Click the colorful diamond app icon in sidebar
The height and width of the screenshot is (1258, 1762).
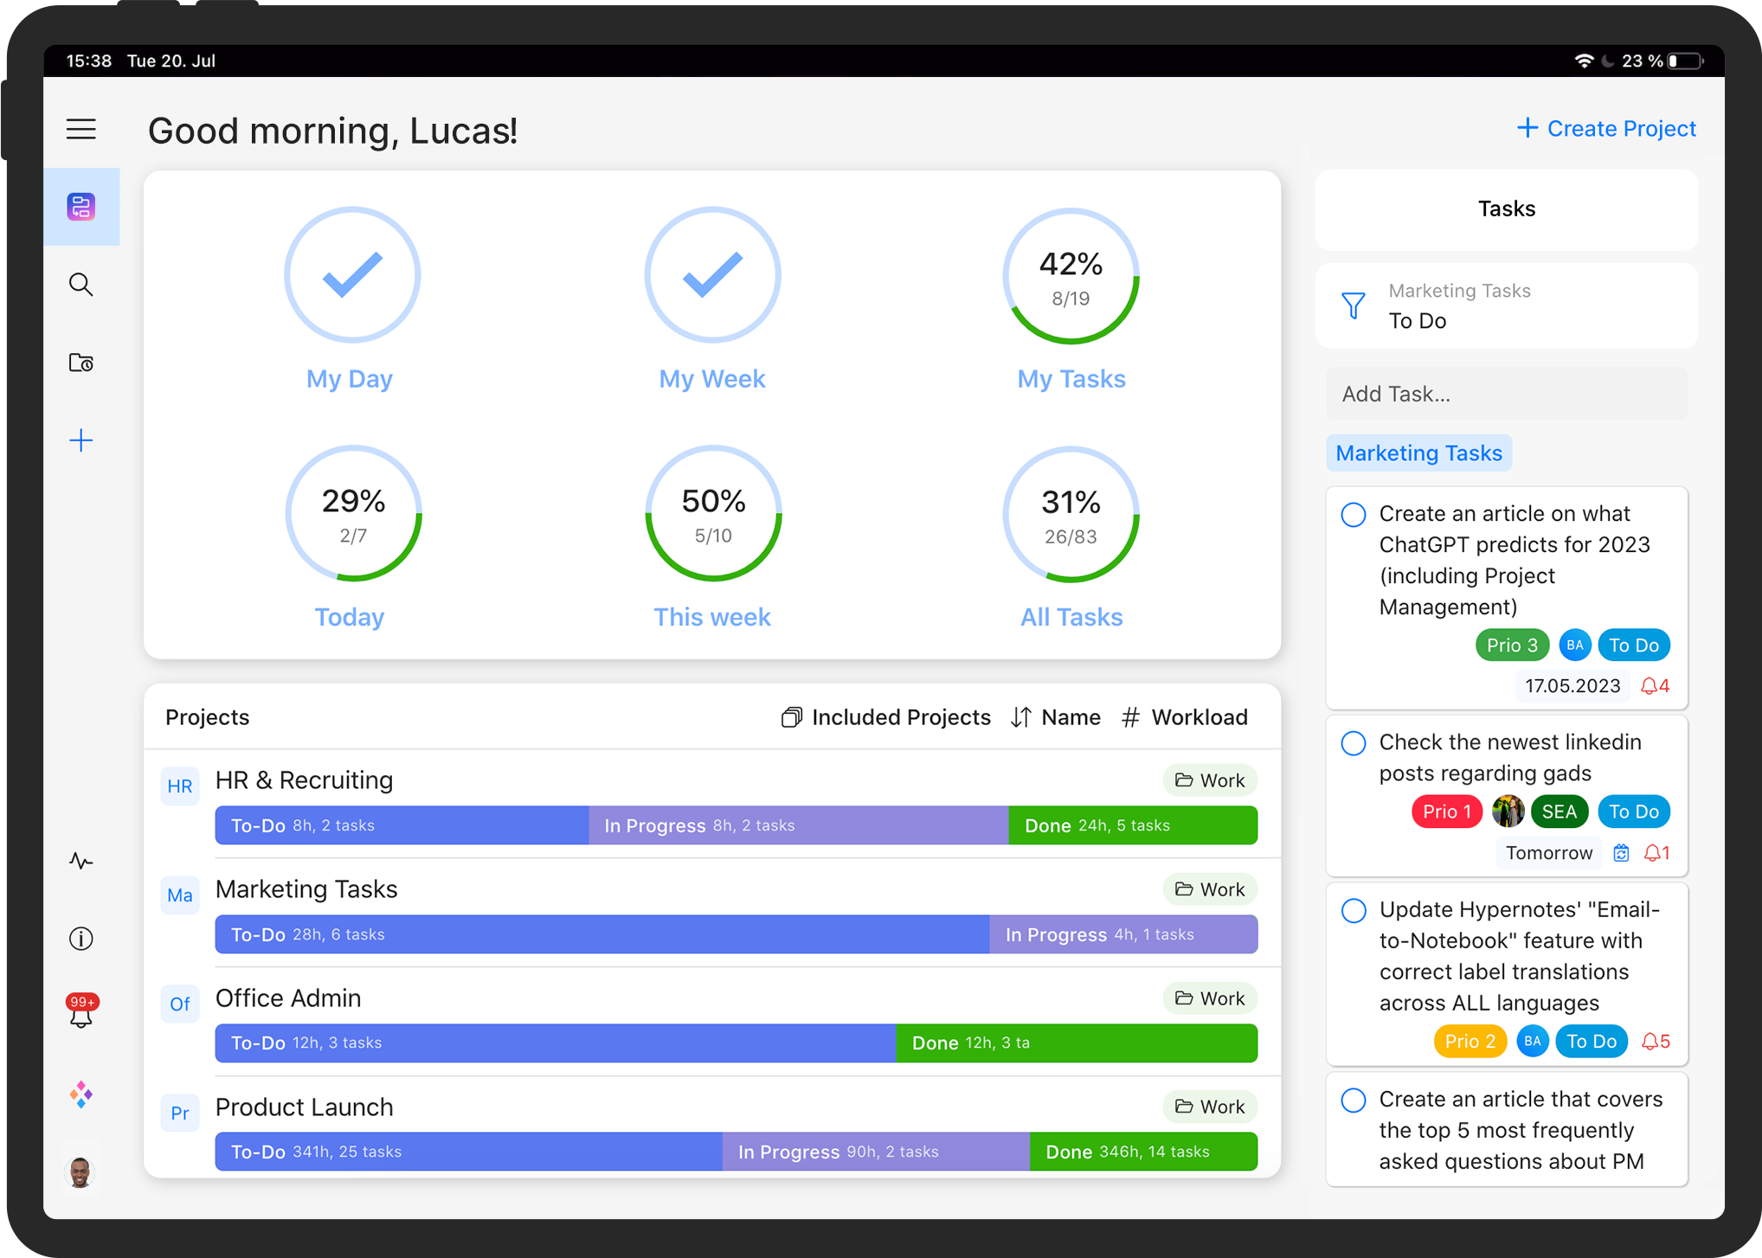[81, 1094]
